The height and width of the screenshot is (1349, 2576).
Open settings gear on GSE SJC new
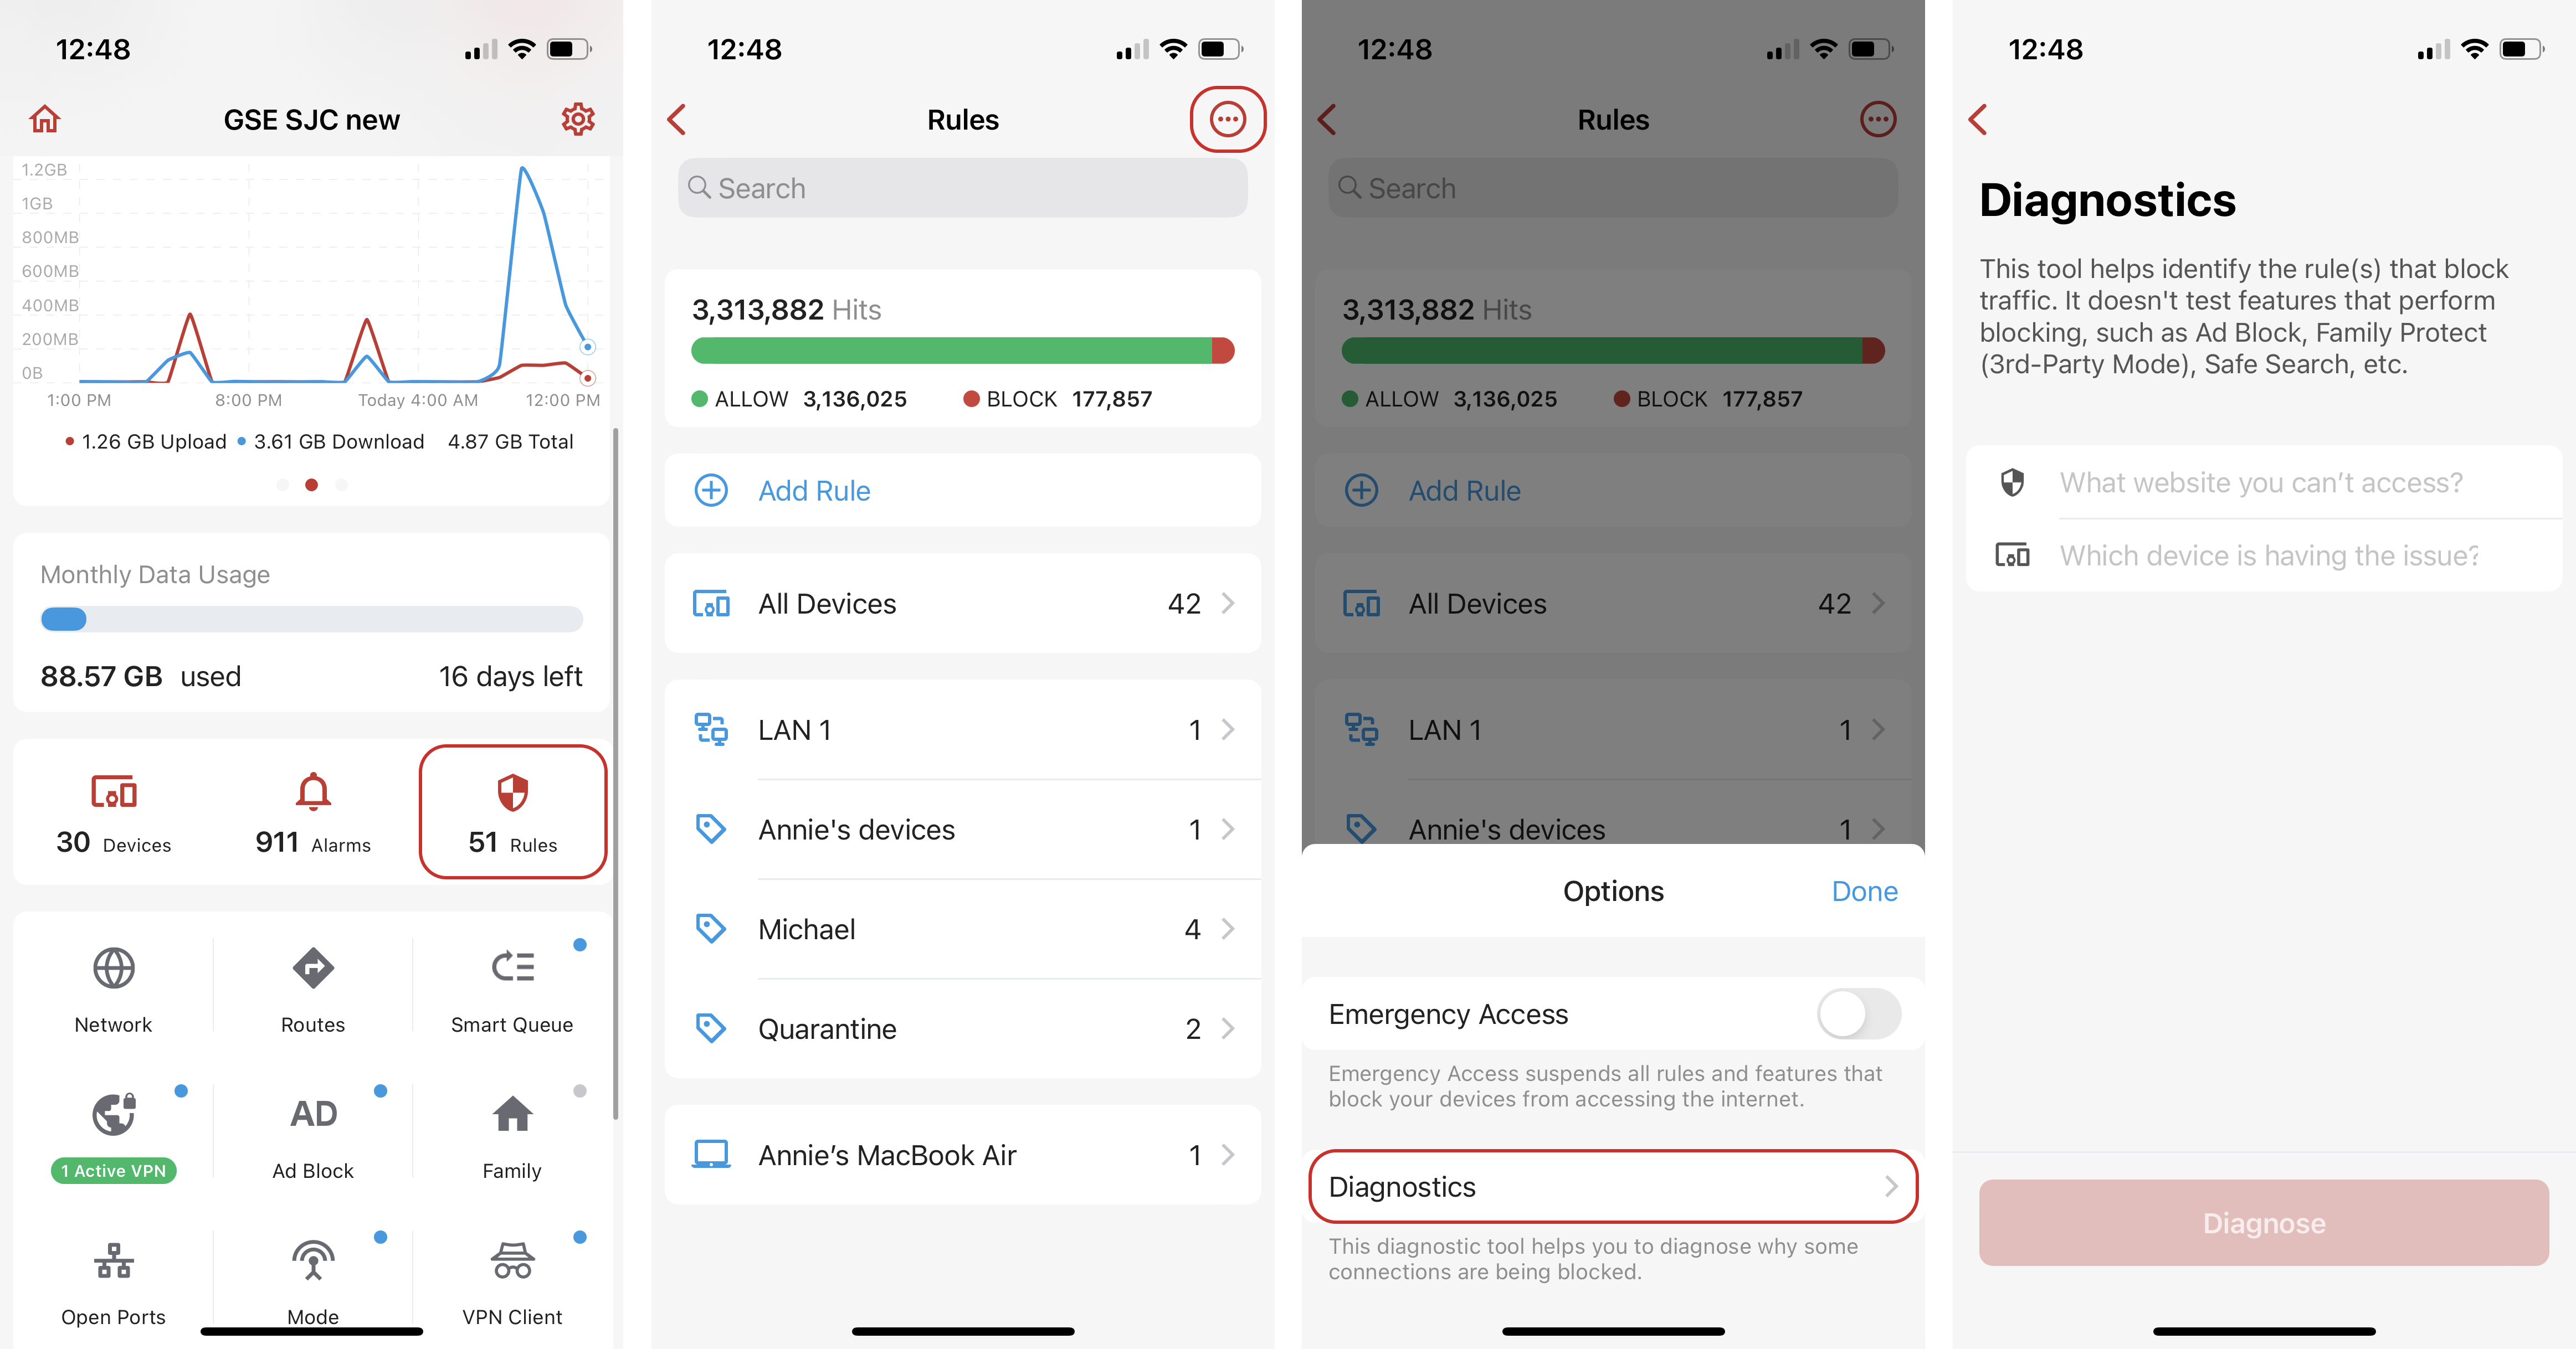(578, 119)
